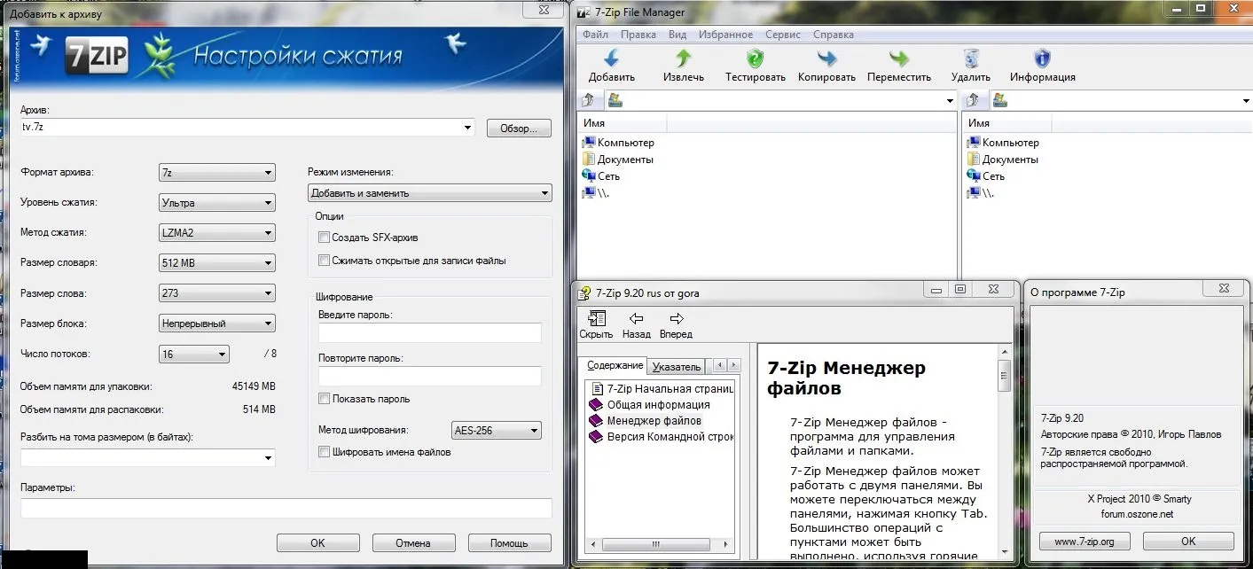Open the Метод шифрования AES-256 dropdown
The width and height of the screenshot is (1253, 569).
[x=496, y=431]
